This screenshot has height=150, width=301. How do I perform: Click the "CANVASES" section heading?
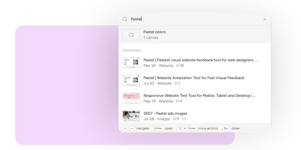132,50
